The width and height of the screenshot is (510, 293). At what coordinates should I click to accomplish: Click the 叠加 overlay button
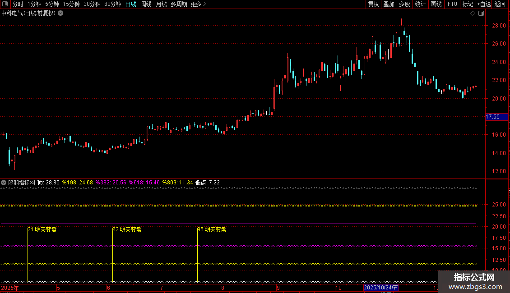389,4
